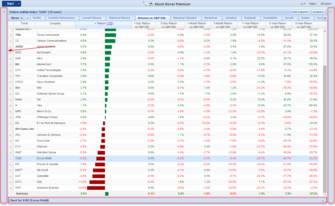Expand the AXP row

pos(11,188)
